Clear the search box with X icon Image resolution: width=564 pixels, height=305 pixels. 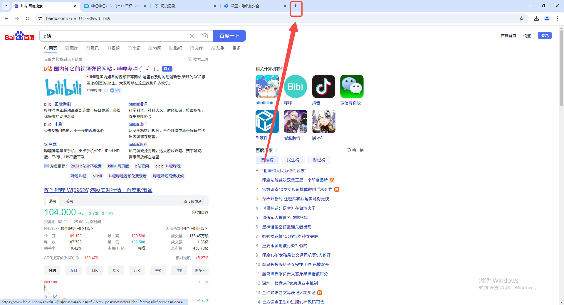tap(192, 36)
